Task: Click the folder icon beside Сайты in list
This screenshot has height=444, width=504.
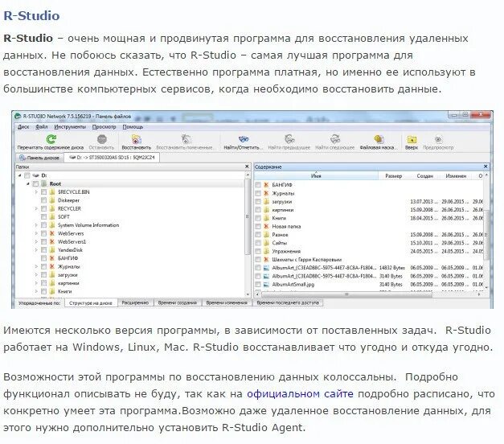Action: point(266,243)
